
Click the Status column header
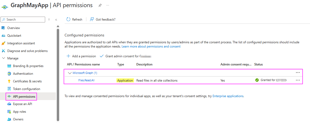(259, 64)
